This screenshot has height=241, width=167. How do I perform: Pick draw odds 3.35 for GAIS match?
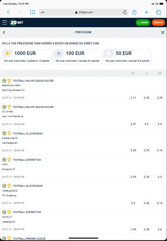pos(147,177)
